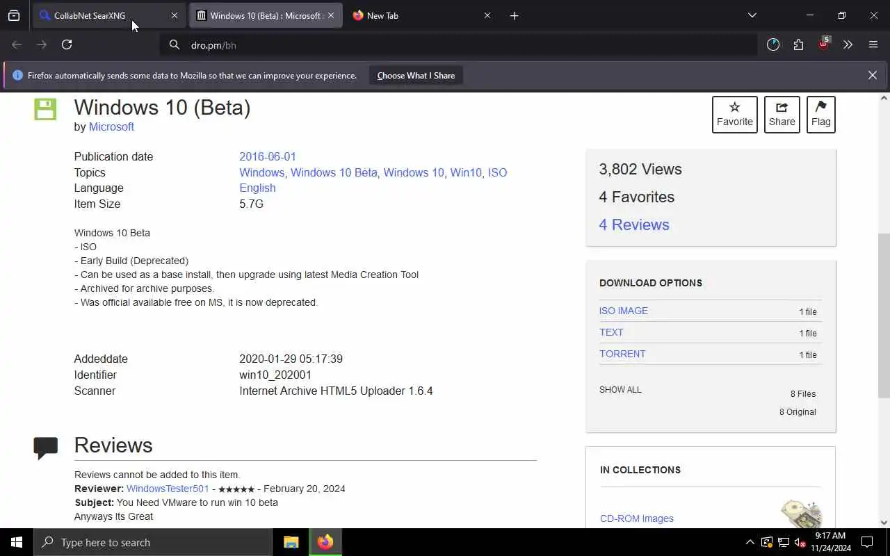Click the green floppy disk software icon
This screenshot has width=890, height=556.
45,109
